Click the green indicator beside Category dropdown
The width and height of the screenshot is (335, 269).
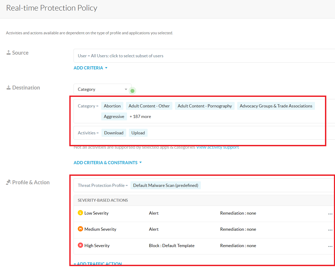tap(133, 91)
